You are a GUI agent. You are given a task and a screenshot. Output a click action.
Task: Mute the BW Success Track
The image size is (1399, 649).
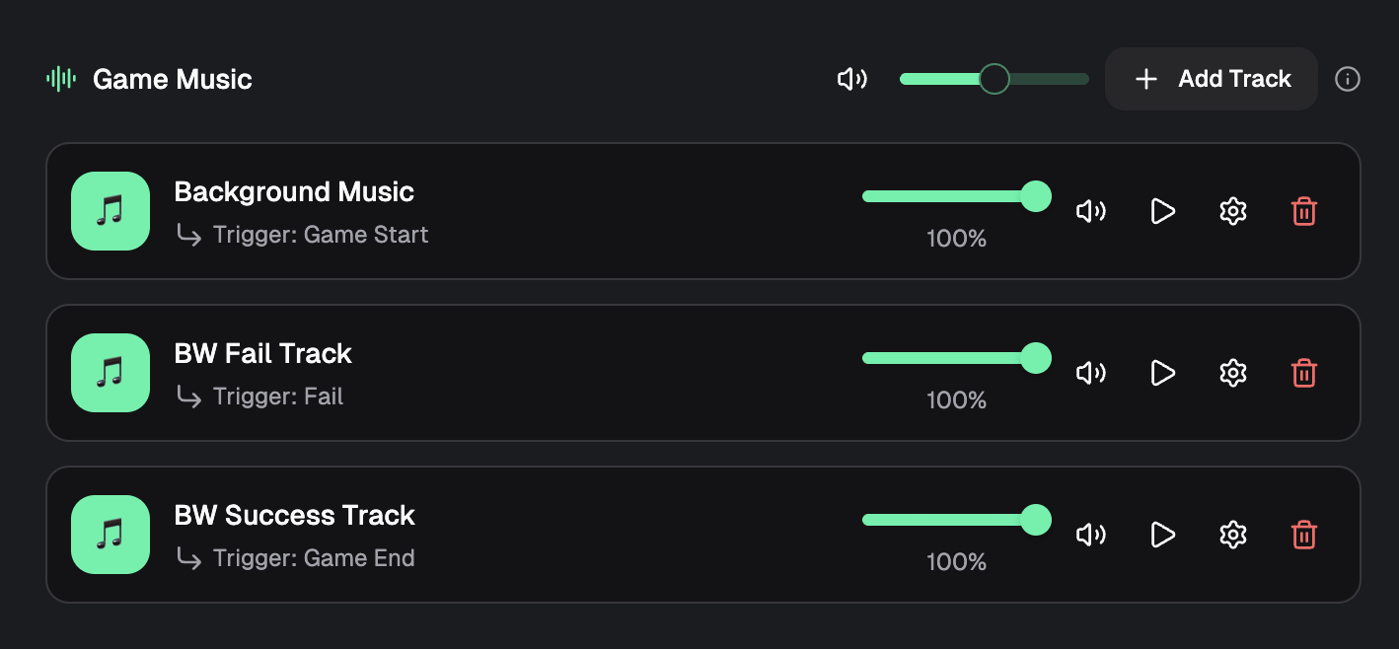pyautogui.click(x=1090, y=535)
